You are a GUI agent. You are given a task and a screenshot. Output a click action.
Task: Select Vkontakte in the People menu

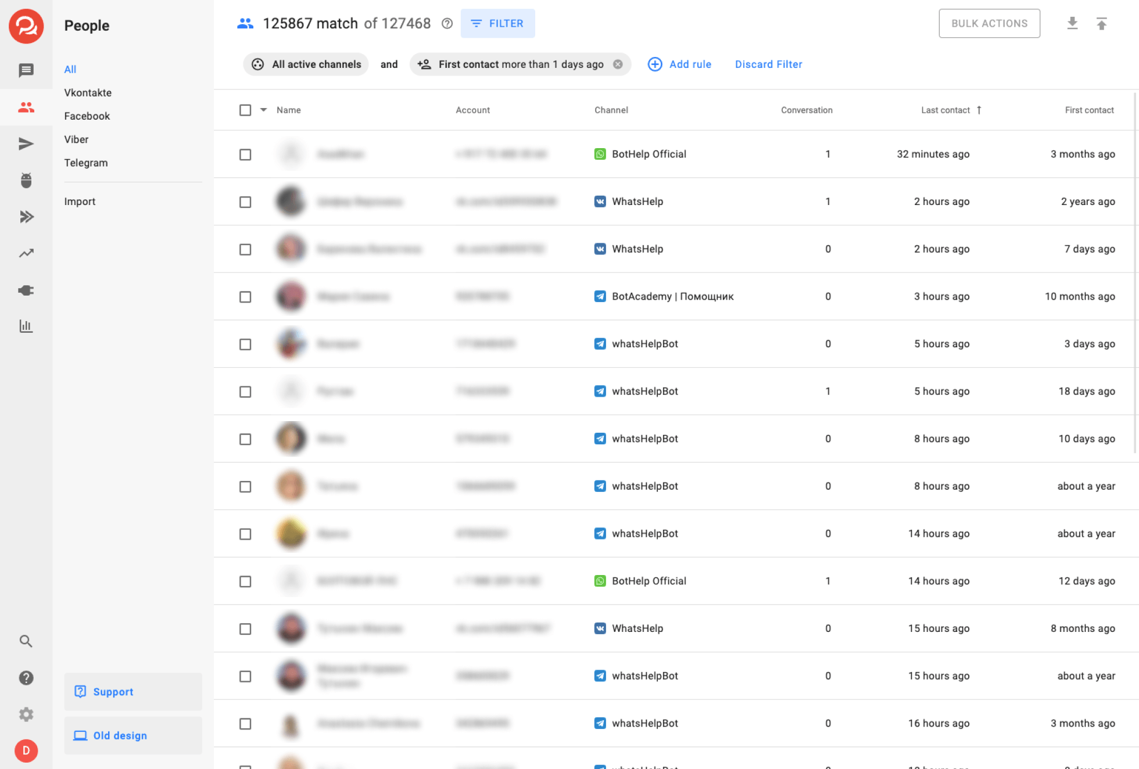click(88, 92)
